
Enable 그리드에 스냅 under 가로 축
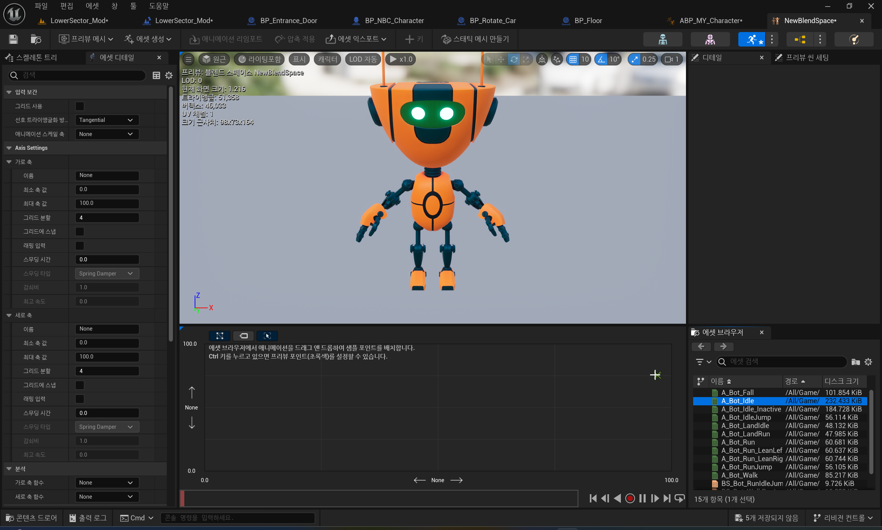80,231
